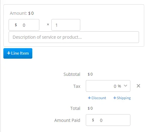Open the Tax percent dropdown arrow
This screenshot has height=132, width=147.
coord(125,86)
